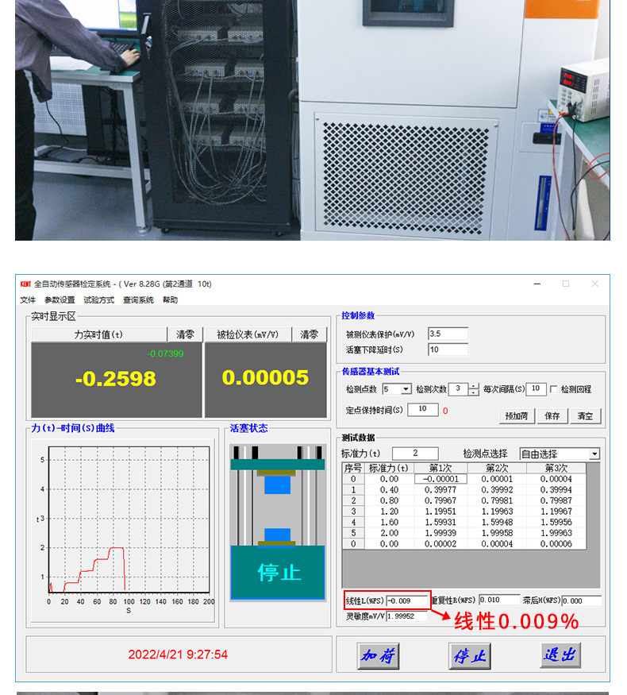This screenshot has width=627, height=695.
Task: Open the 参数设置 menu
Action: point(60,300)
